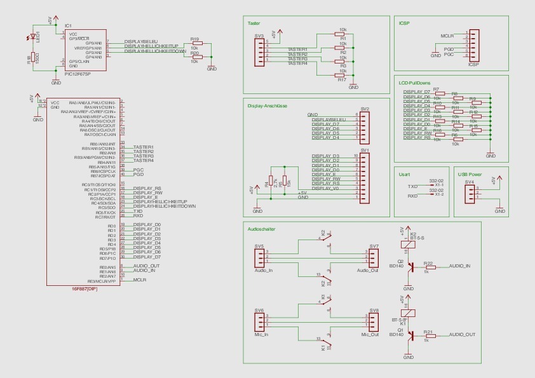Click the GND symbol in USB Power
This screenshot has height=378, width=535.
(x=499, y=209)
